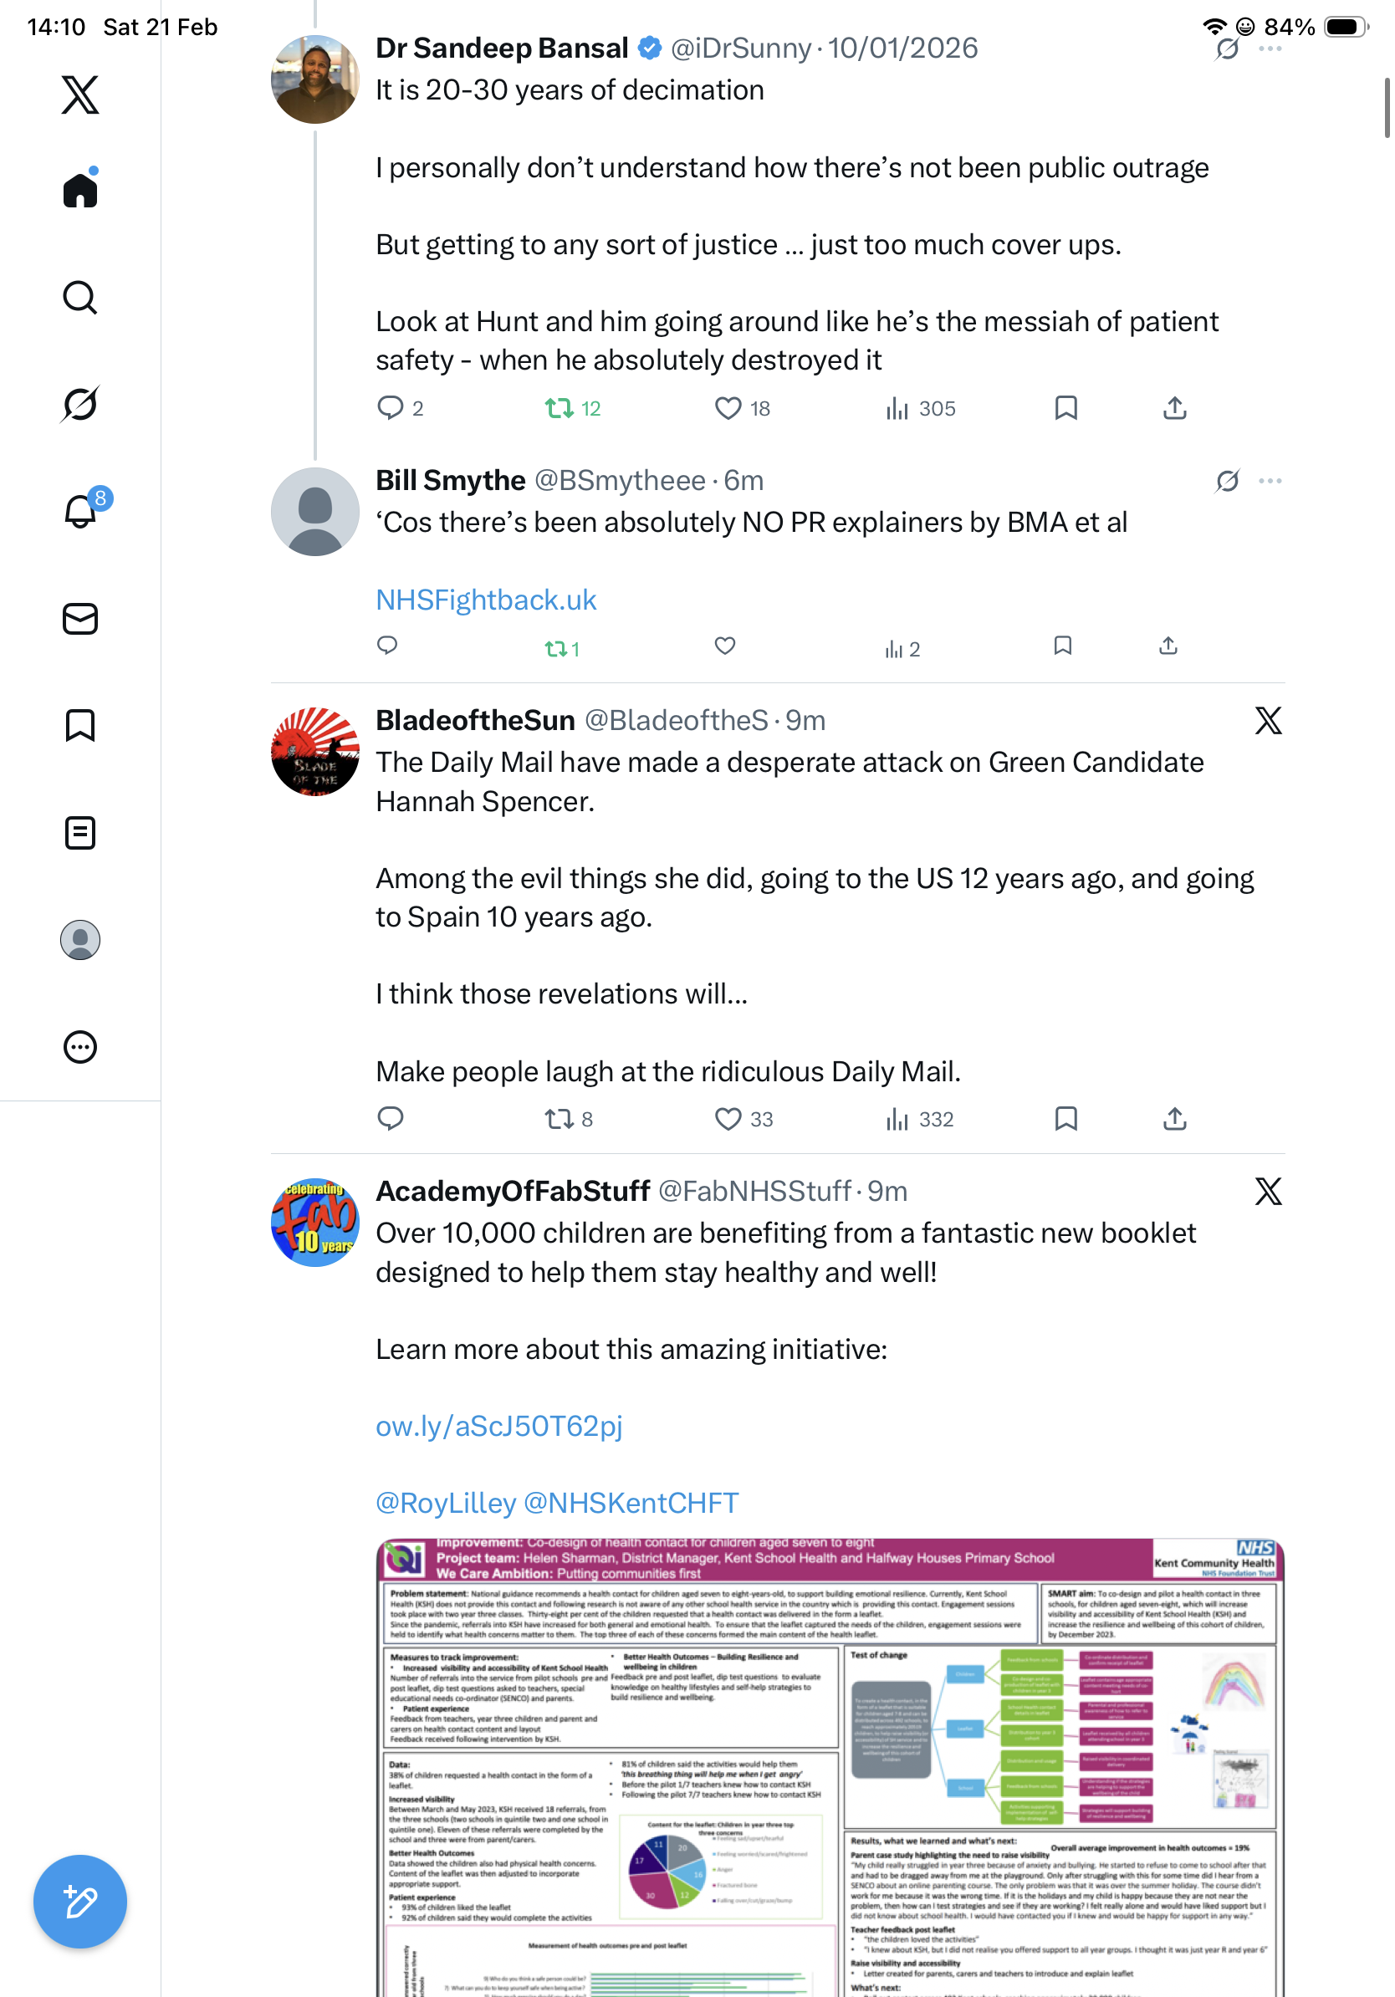Open more options on Bill Smythe's reply
Image resolution: width=1395 pixels, height=1997 pixels.
pos(1270,480)
